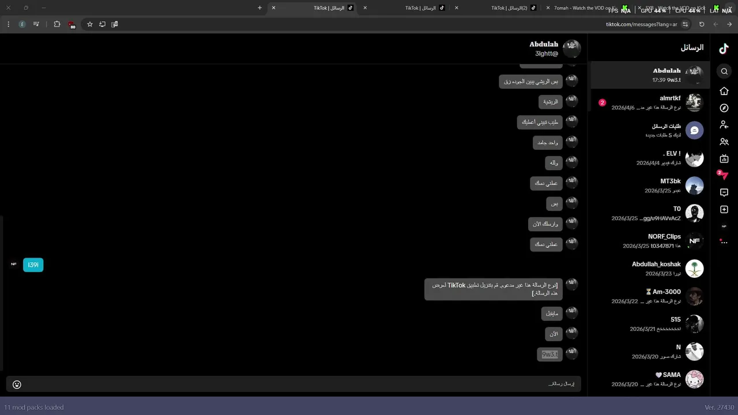The height and width of the screenshot is (415, 738).
Task: Open the ! ELV . conversation
Action: 650,158
